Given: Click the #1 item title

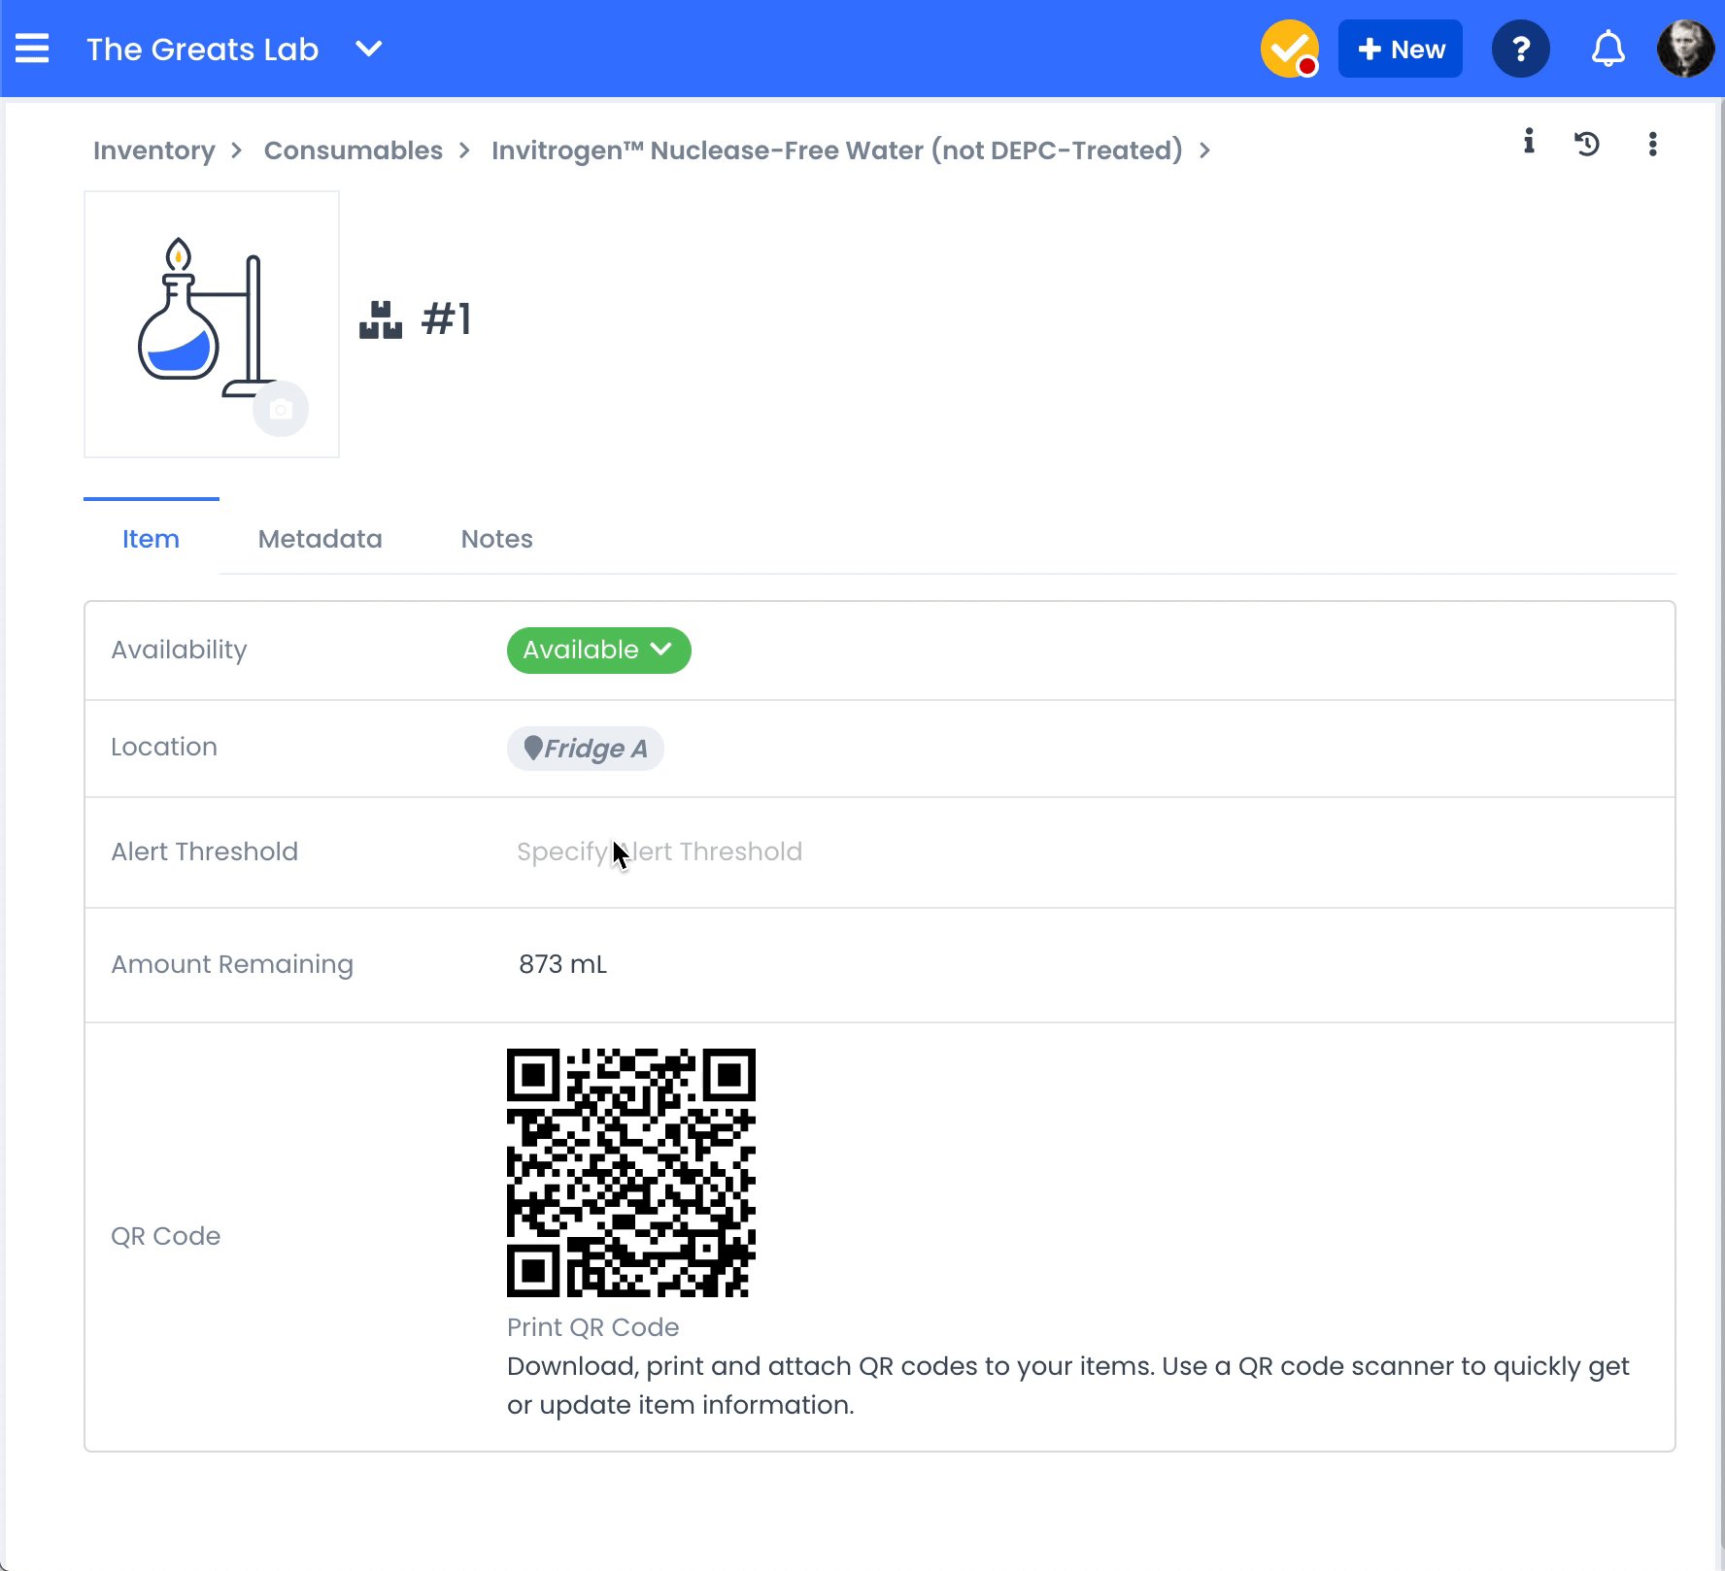Looking at the screenshot, I should (x=447, y=319).
